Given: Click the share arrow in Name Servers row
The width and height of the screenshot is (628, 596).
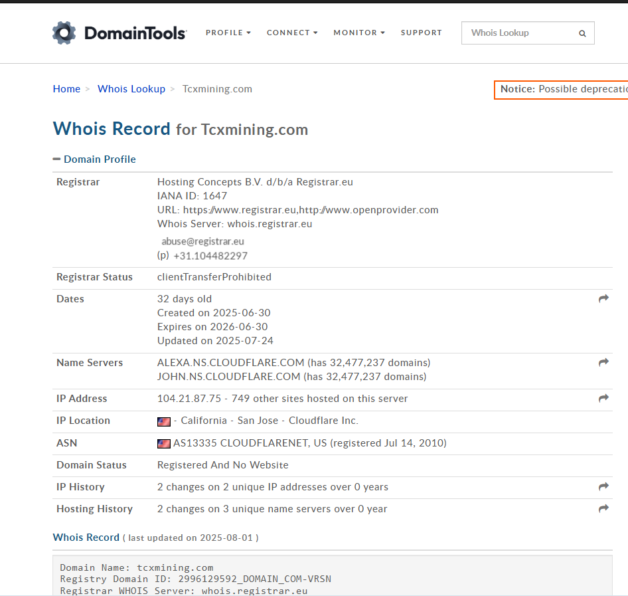Looking at the screenshot, I should [603, 362].
